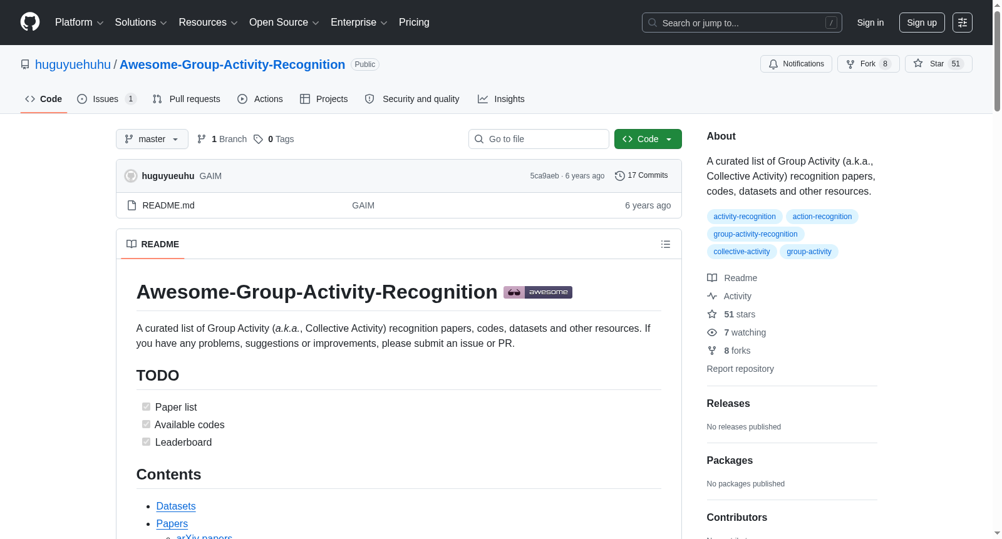Click the book icon beside Readme in About
Viewport: 1002px width, 539px height.
[712, 278]
